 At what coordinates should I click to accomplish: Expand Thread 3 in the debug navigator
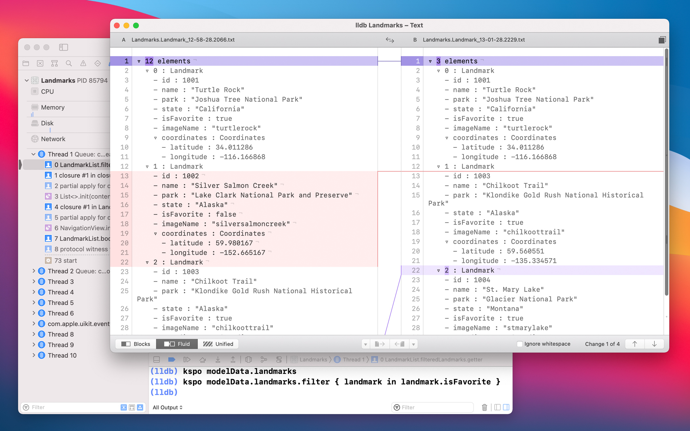[34, 281]
